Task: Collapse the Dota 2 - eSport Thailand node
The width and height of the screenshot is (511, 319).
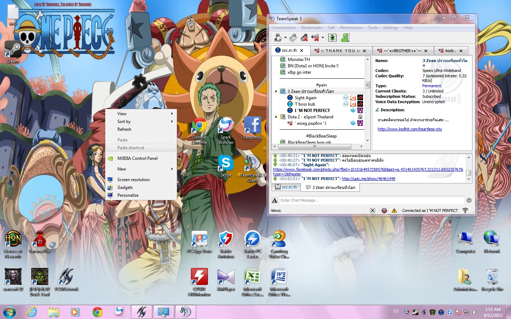Action: (276, 117)
